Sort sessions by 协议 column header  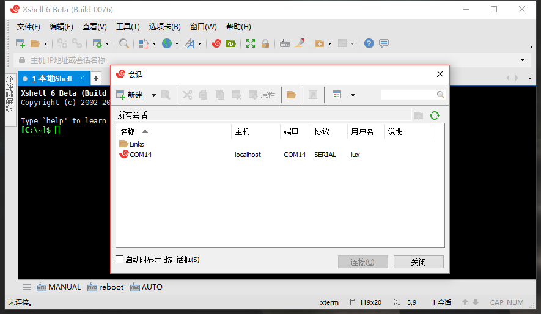[x=329, y=132]
